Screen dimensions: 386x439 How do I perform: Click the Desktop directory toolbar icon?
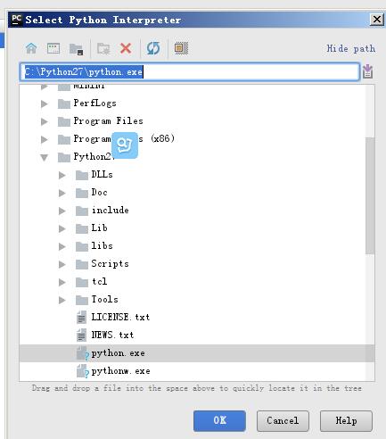tap(53, 48)
